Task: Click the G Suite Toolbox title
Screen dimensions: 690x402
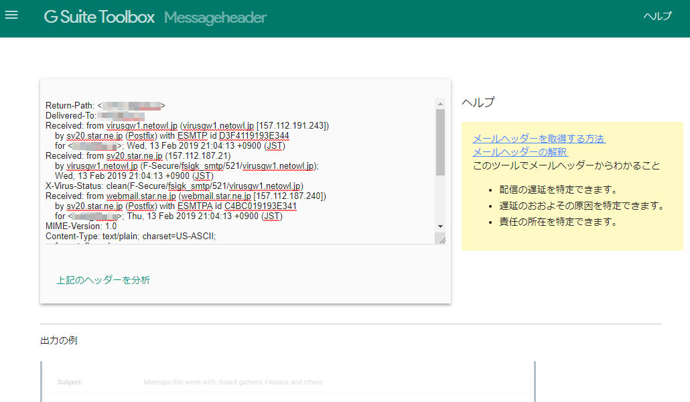Action: pos(99,17)
